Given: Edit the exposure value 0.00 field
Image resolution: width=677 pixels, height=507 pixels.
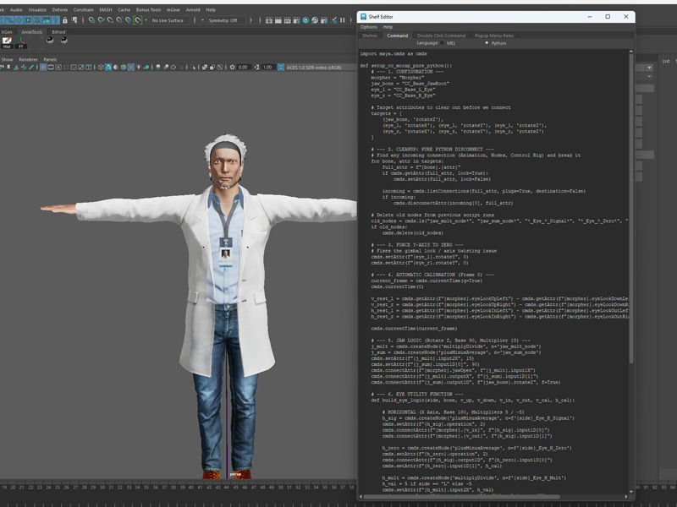Looking at the screenshot, I should pyautogui.click(x=244, y=68).
